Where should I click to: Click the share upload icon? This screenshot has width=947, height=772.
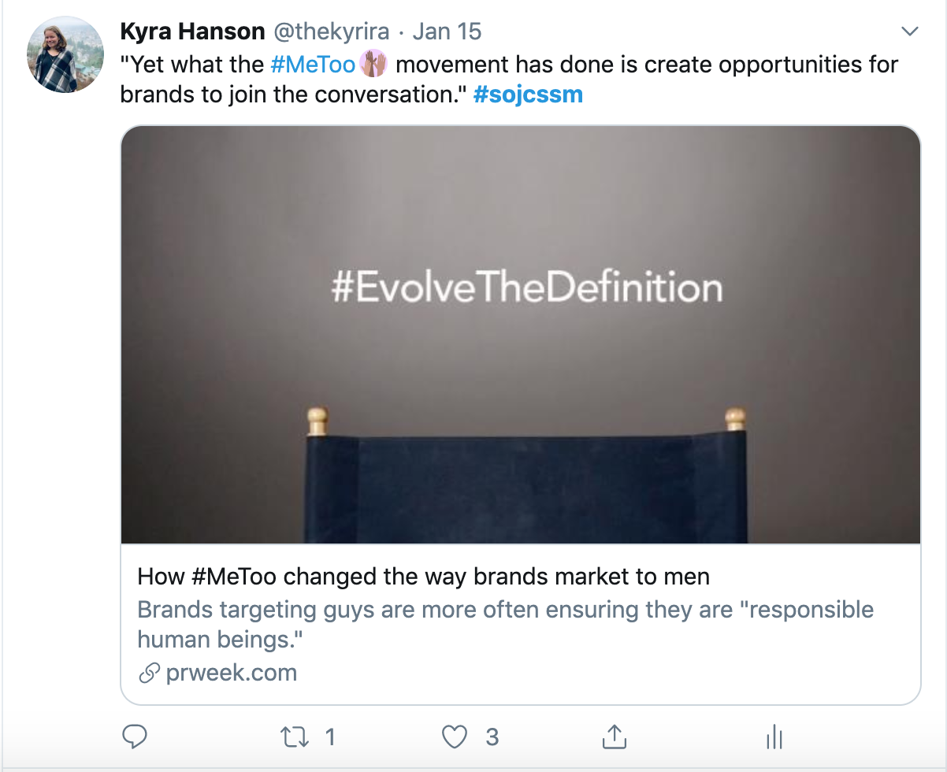click(614, 737)
